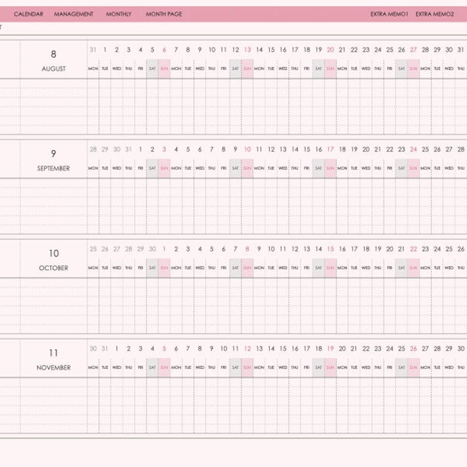Select greyed 31 before August 1
The width and height of the screenshot is (467, 467).
click(x=93, y=50)
